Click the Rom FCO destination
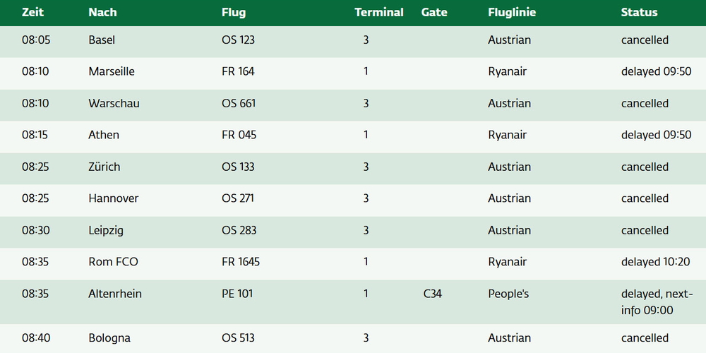Viewport: 706px width, 353px height. click(x=113, y=262)
